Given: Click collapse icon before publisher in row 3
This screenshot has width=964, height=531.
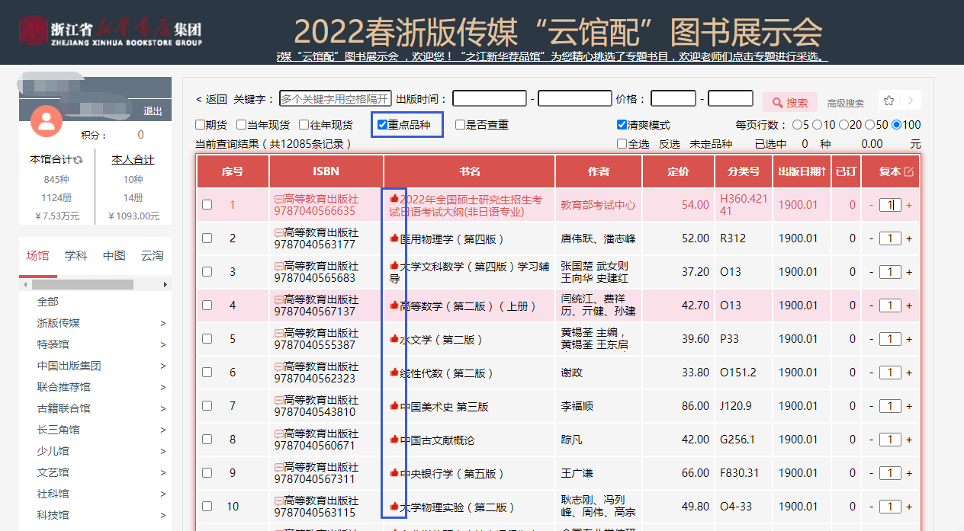Looking at the screenshot, I should coord(278,267).
